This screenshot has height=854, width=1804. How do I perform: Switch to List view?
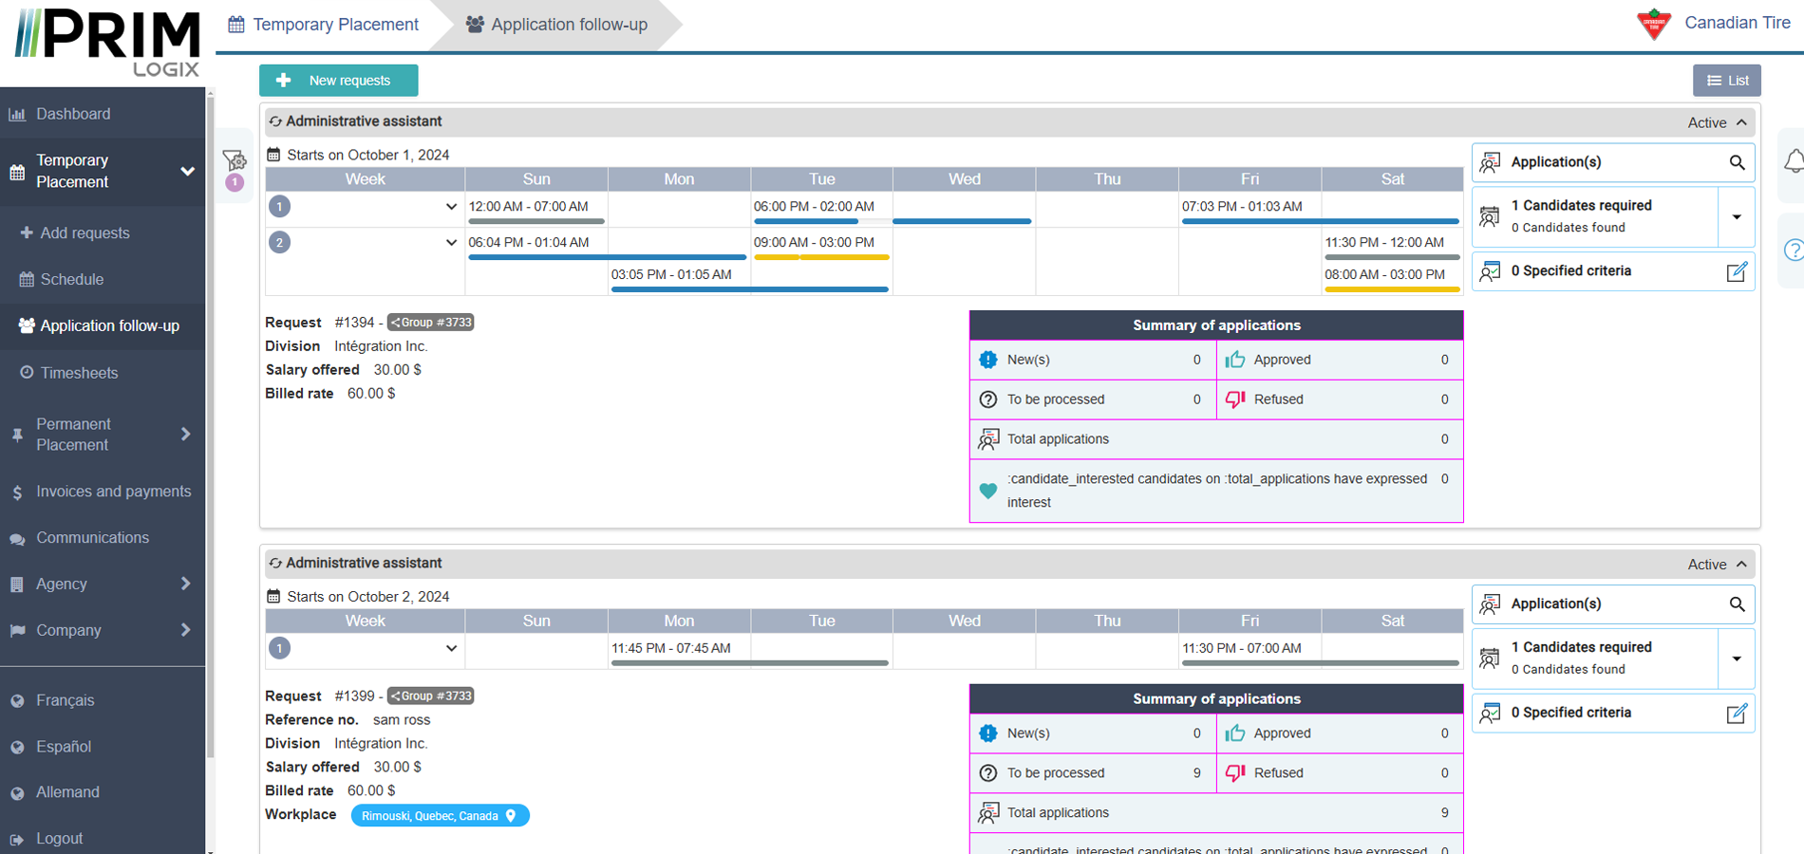[1726, 81]
